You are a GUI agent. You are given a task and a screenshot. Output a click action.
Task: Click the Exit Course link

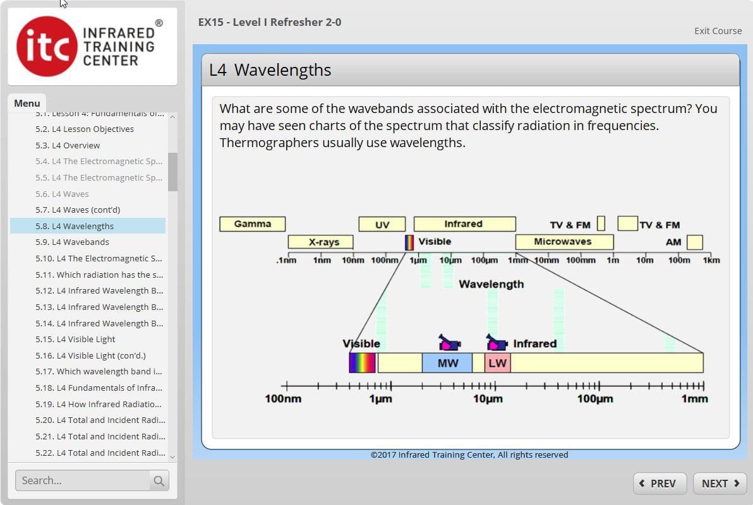point(718,31)
